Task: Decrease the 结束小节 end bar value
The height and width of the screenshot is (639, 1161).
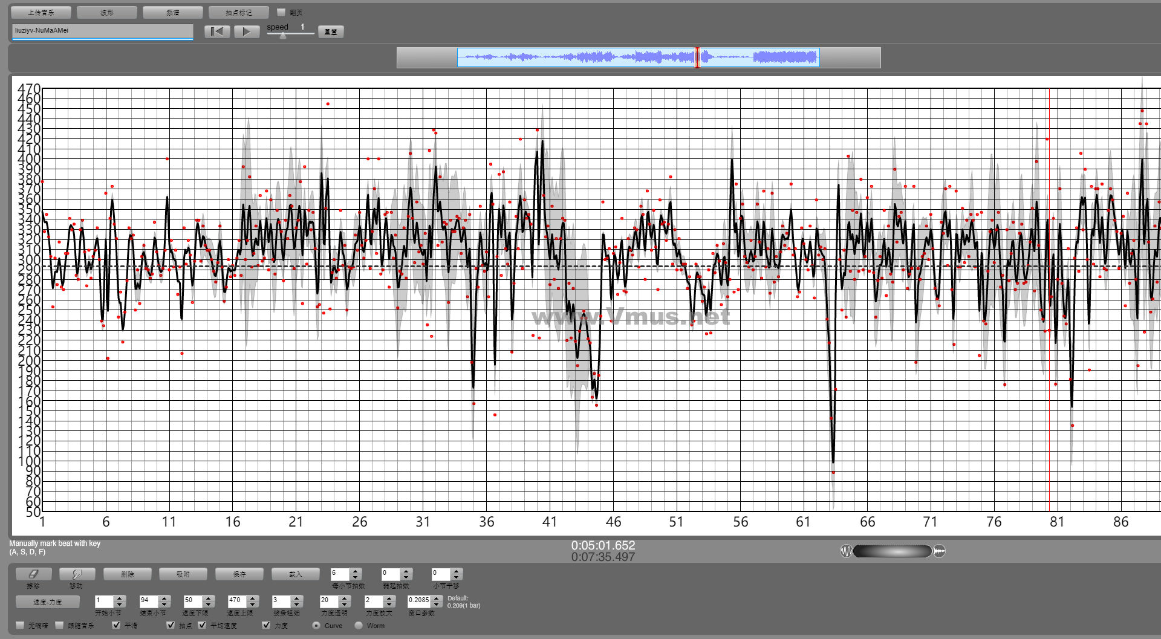Action: pos(164,605)
